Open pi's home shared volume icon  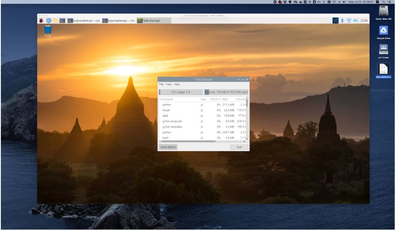(383, 51)
